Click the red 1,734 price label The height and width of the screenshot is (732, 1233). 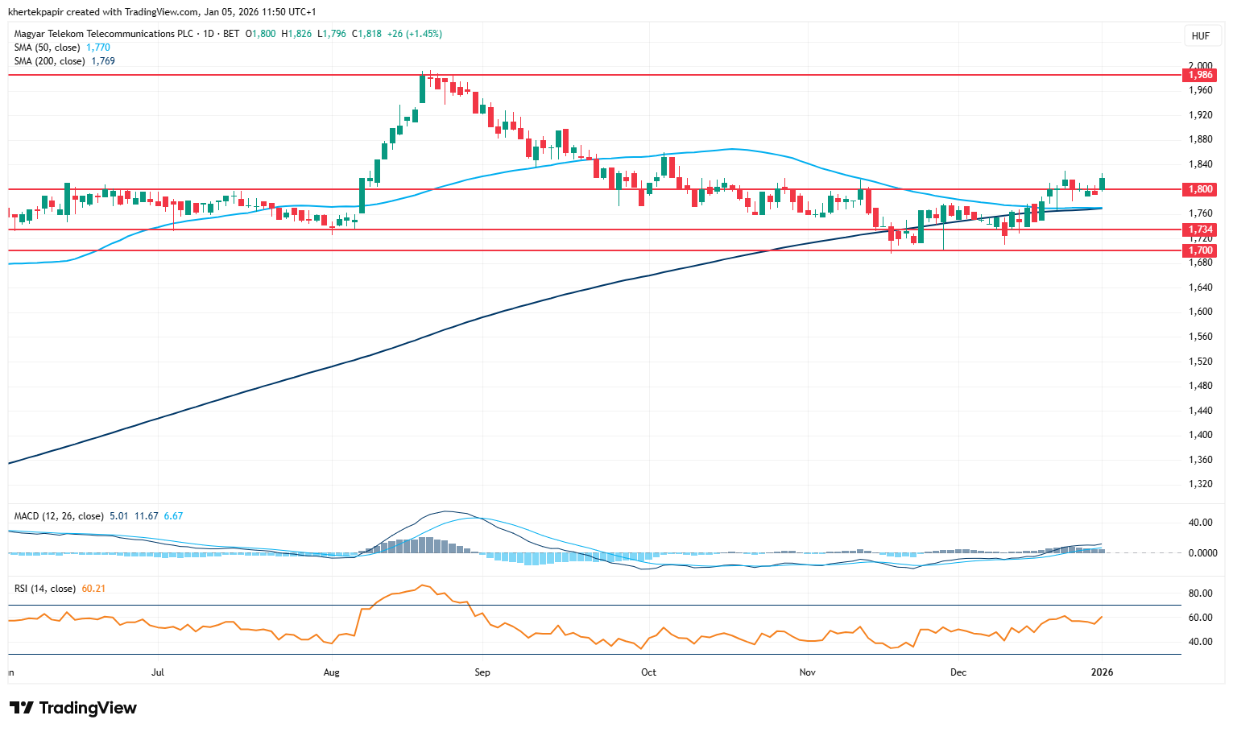tap(1200, 230)
